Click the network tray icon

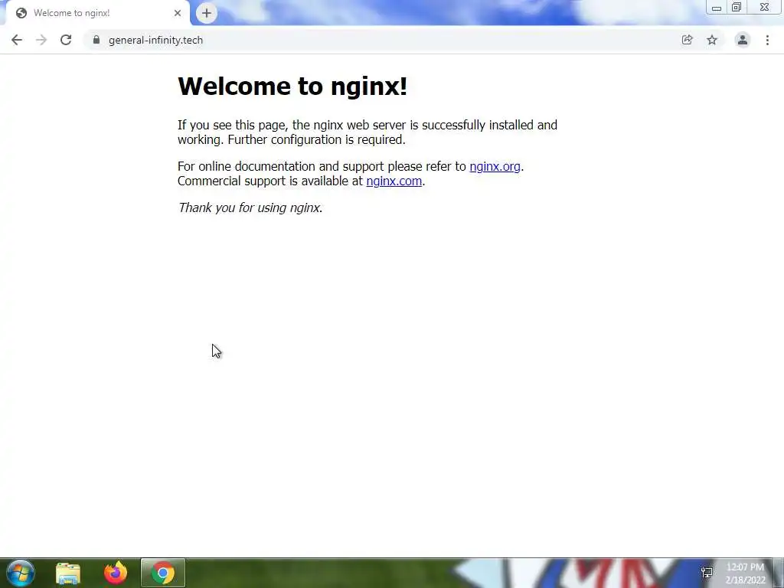(x=707, y=573)
